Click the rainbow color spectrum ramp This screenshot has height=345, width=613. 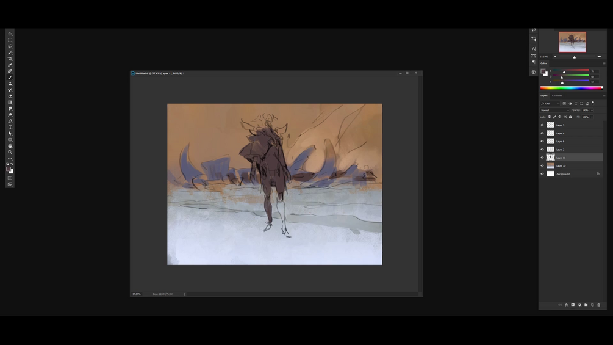(x=572, y=88)
